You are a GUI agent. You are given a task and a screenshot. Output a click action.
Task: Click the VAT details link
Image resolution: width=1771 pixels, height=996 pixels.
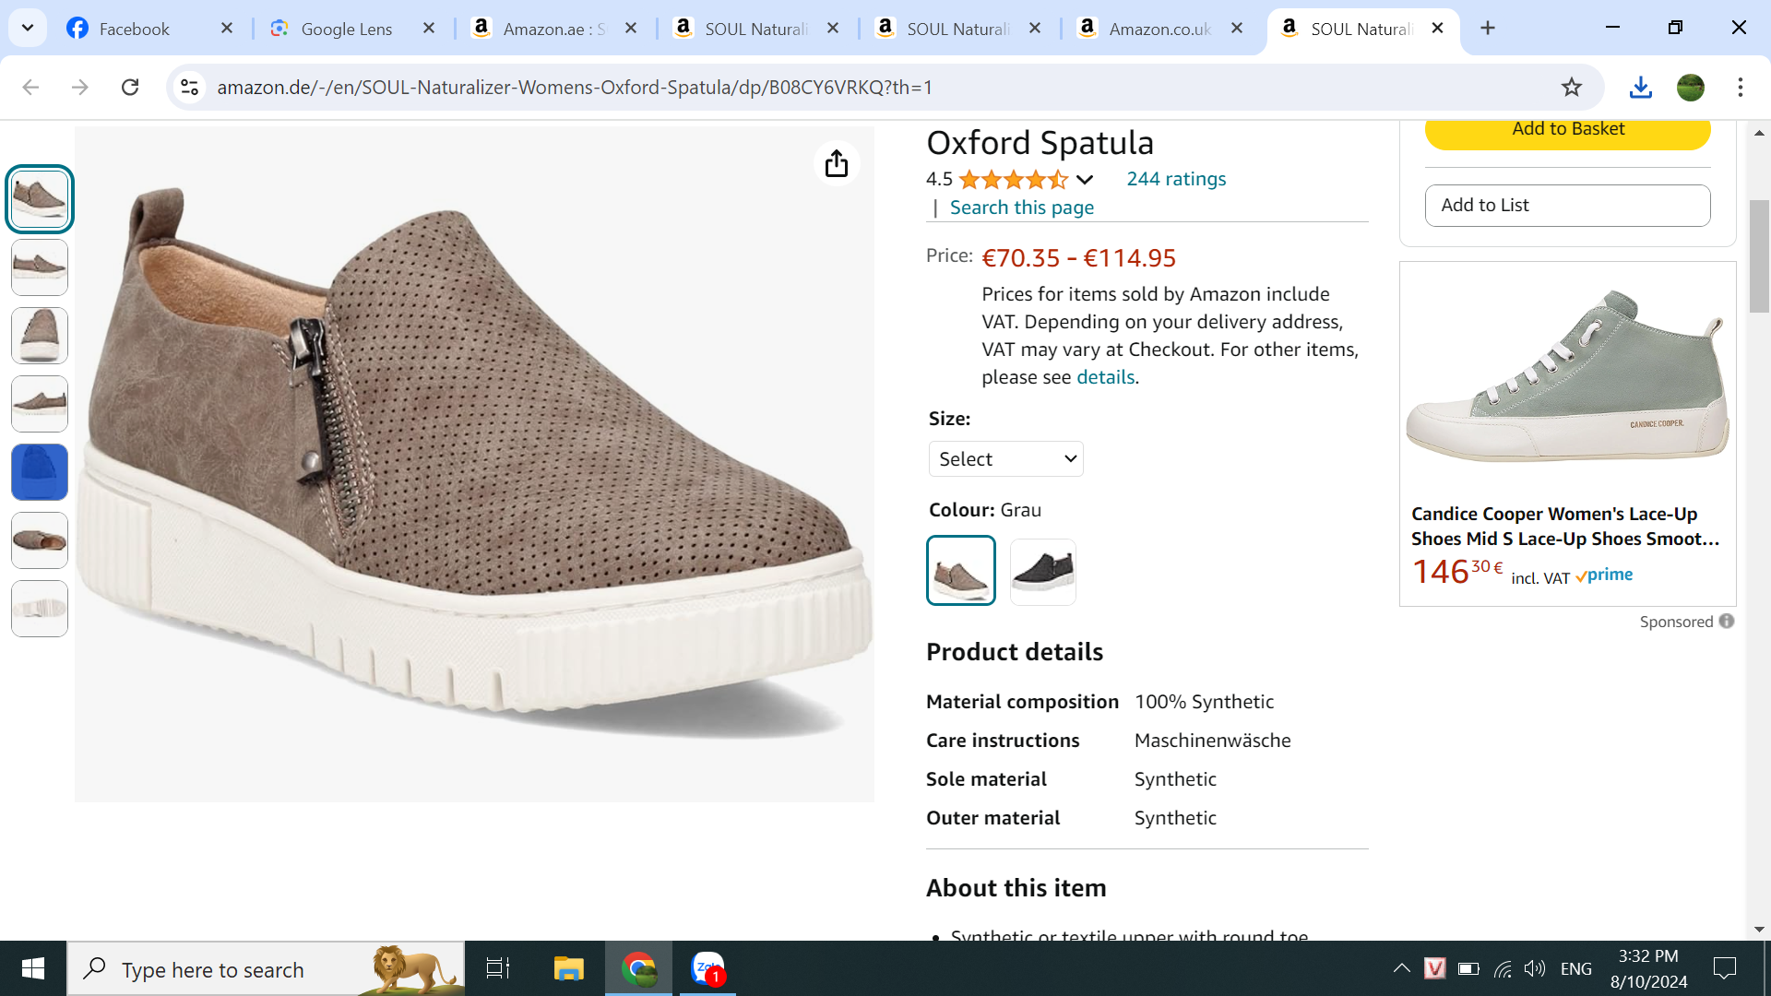pyautogui.click(x=1105, y=377)
